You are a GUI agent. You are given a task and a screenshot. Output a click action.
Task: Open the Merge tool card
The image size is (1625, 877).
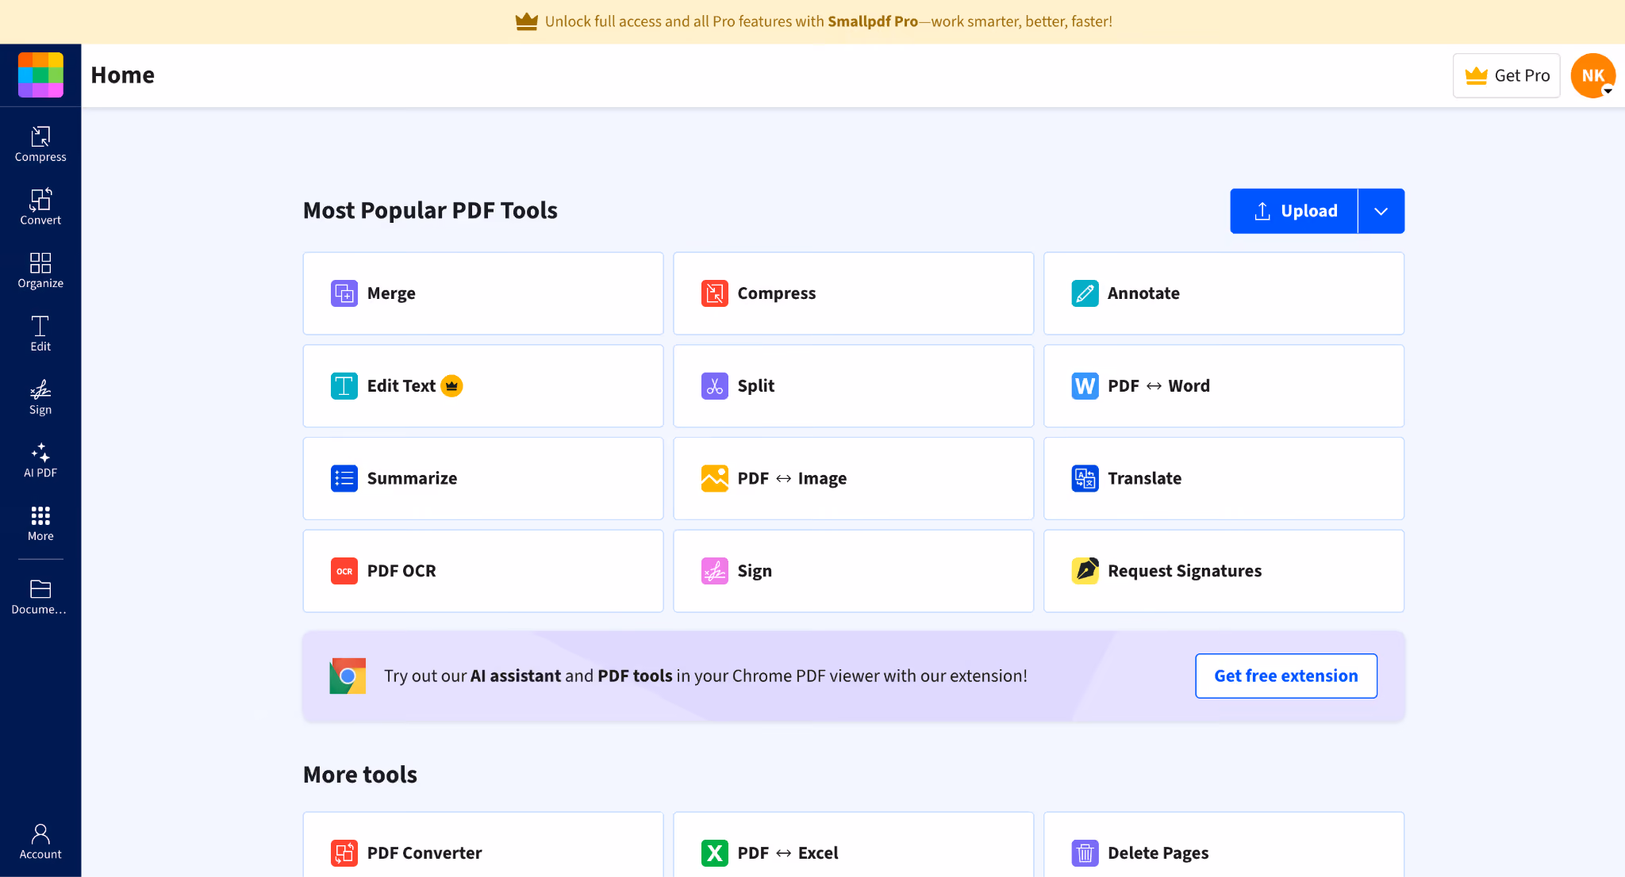click(483, 293)
